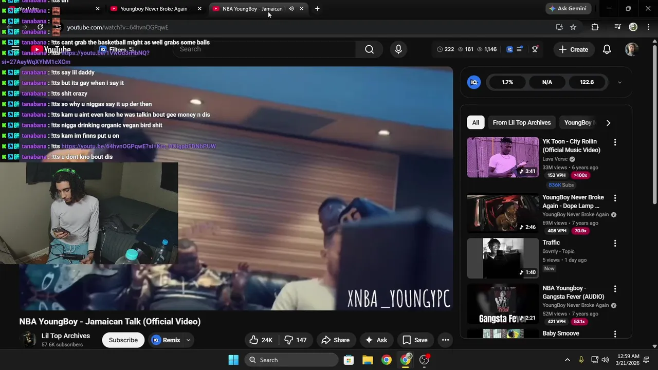This screenshot has height=370, width=658.
Task: Select the From Lil Top Archives chip
Action: pos(522,122)
